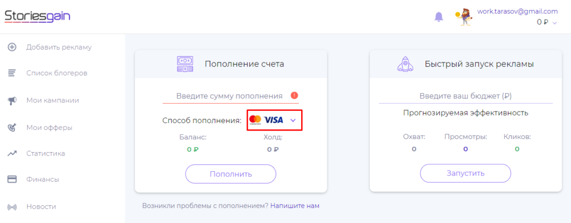Click the megaphone icon for campaigns

point(12,101)
